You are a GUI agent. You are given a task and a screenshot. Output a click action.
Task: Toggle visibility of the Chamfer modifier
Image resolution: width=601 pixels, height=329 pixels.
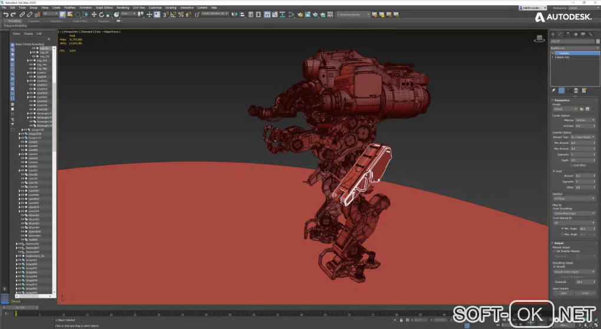pyautogui.click(x=553, y=53)
